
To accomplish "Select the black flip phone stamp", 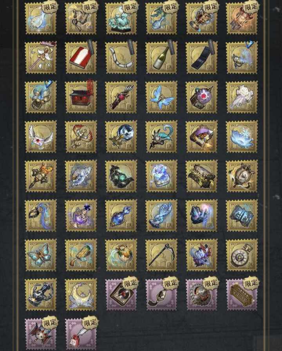I will pos(202,58).
